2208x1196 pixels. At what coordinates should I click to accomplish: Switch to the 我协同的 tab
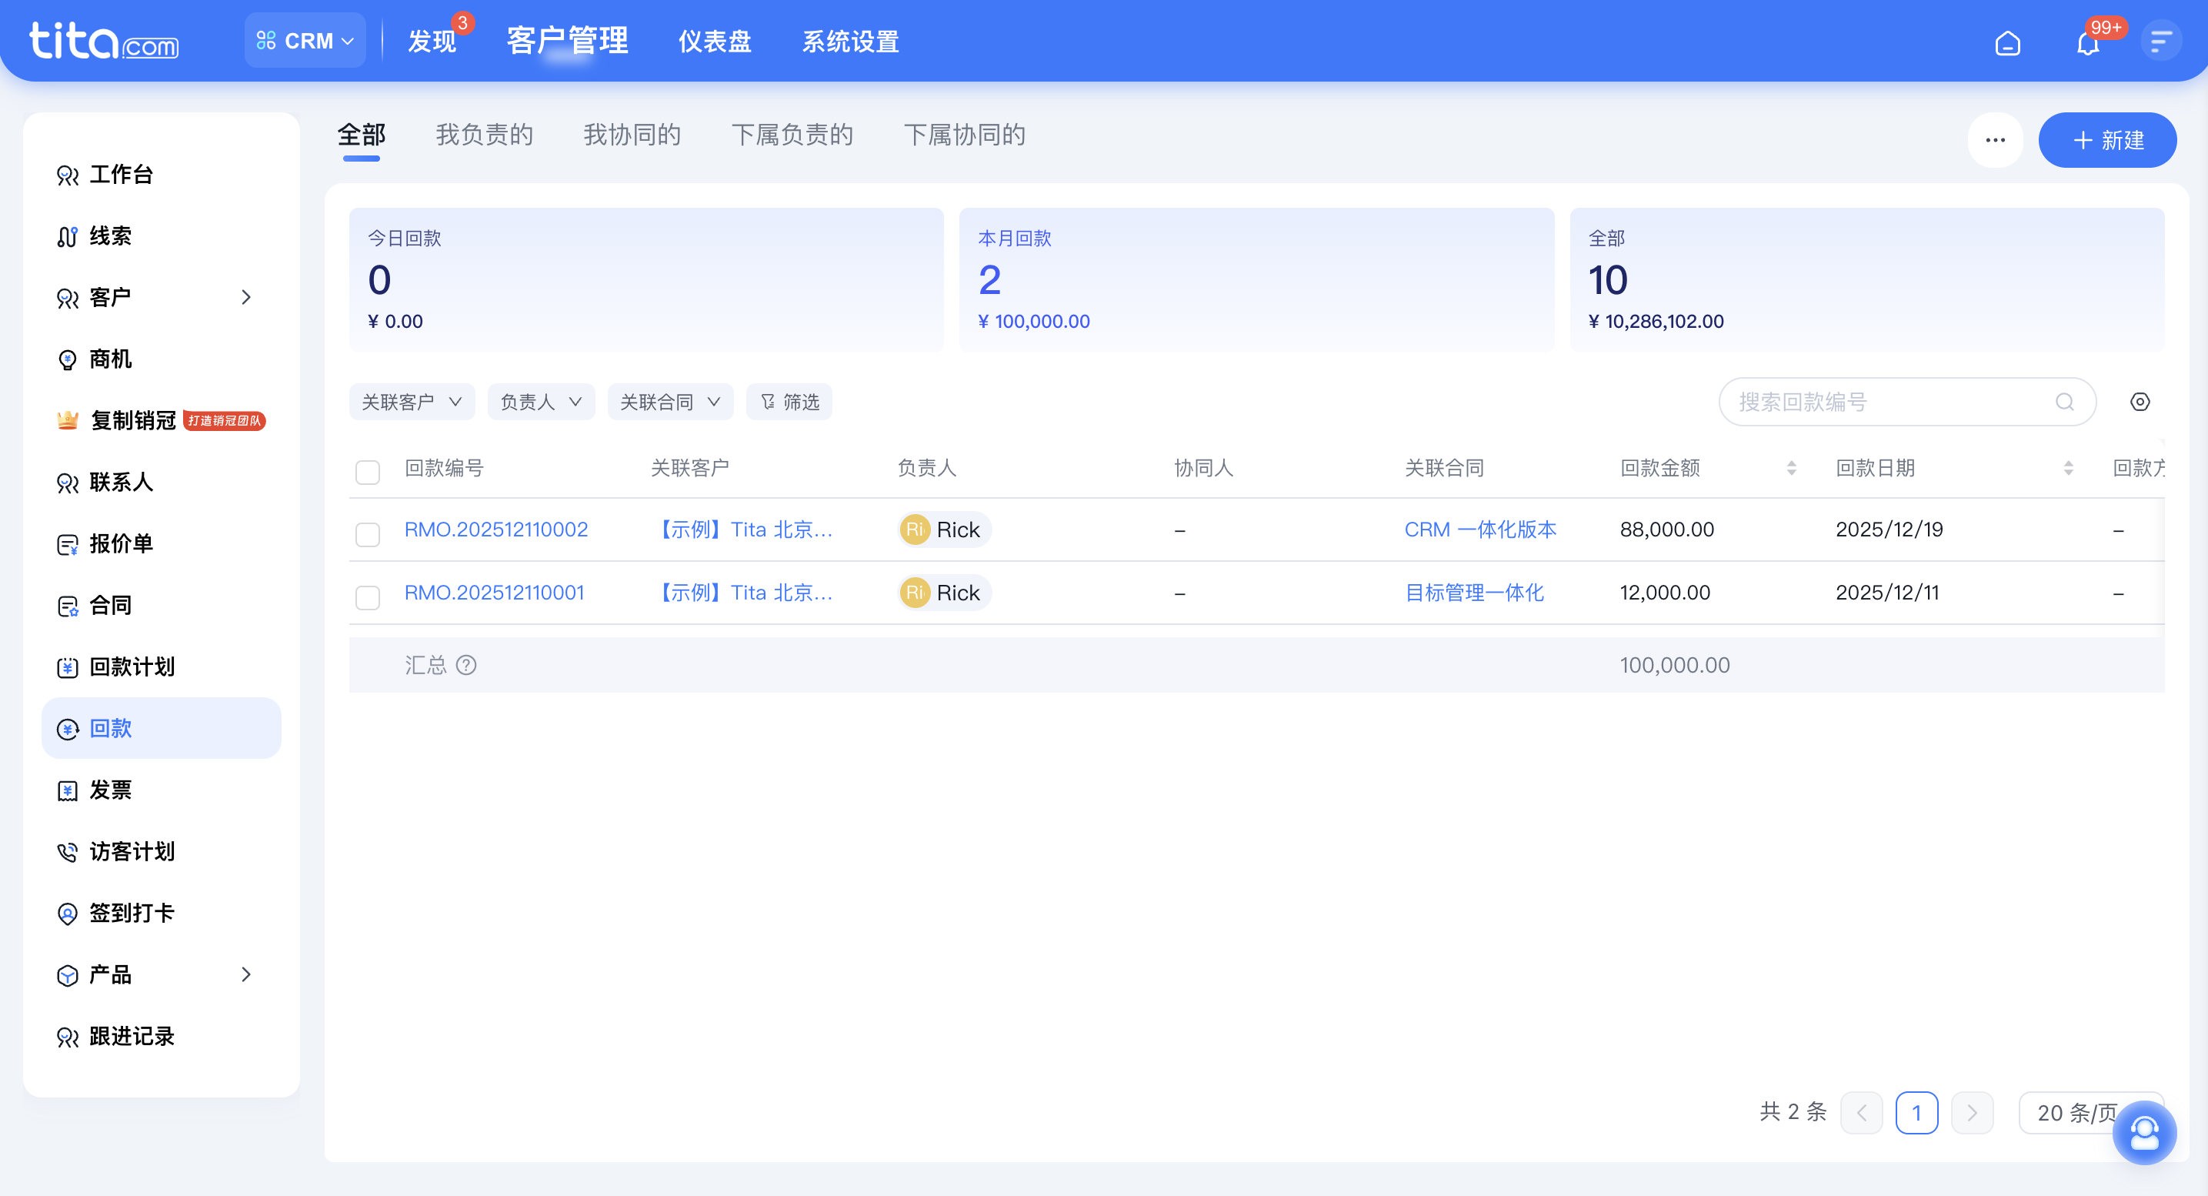point(632,135)
